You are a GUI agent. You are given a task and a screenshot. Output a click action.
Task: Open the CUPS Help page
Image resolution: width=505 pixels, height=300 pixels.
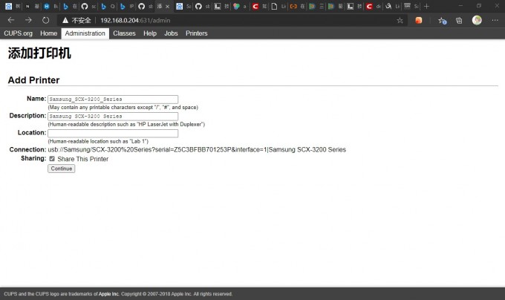150,33
